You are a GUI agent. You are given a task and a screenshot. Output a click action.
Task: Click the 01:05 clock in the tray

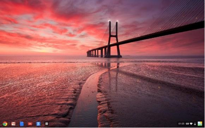(181, 124)
